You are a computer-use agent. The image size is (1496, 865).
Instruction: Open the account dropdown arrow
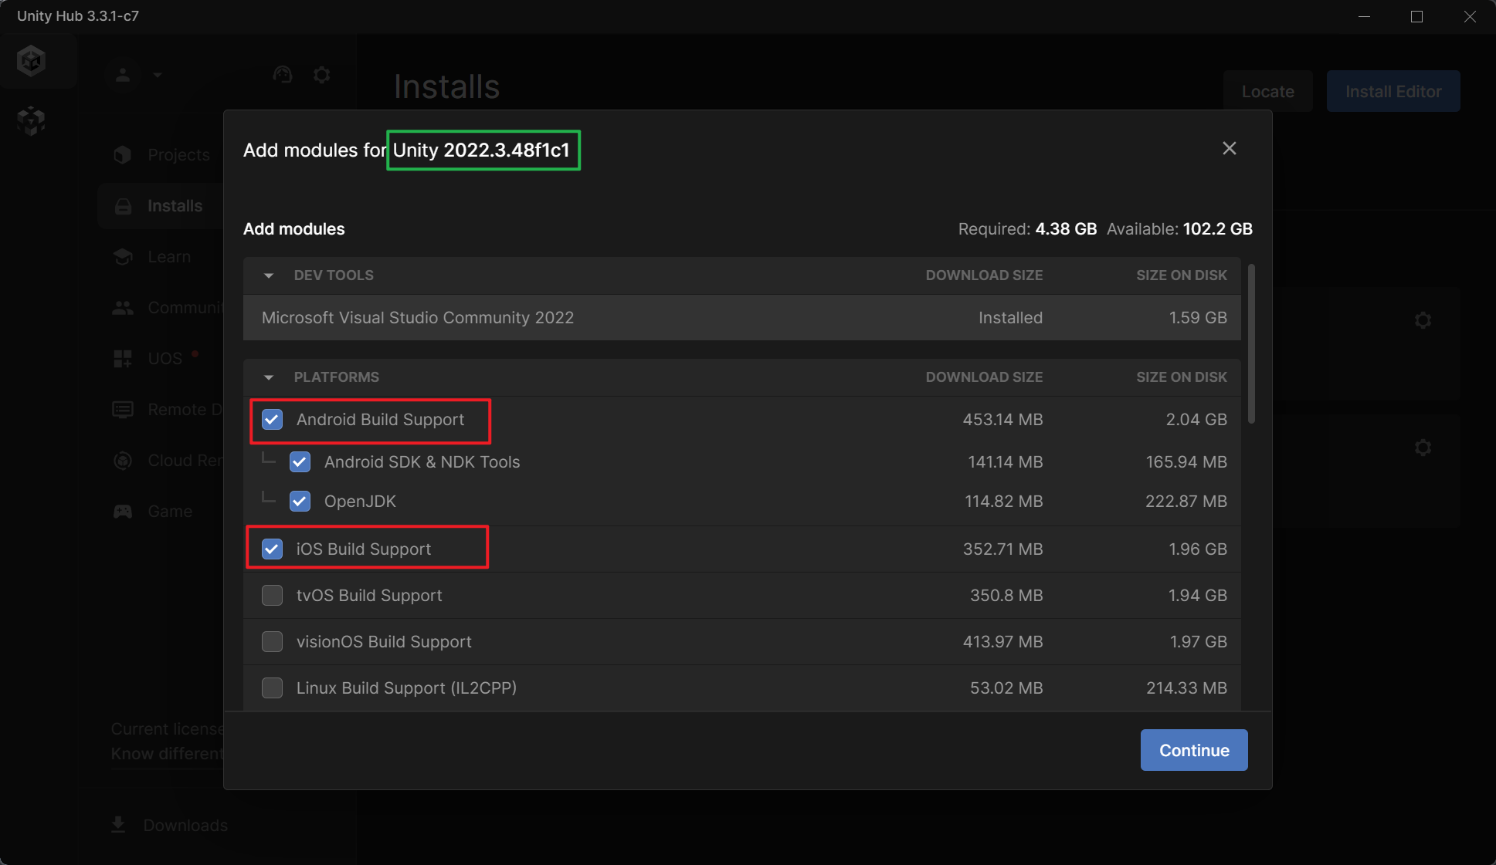158,75
